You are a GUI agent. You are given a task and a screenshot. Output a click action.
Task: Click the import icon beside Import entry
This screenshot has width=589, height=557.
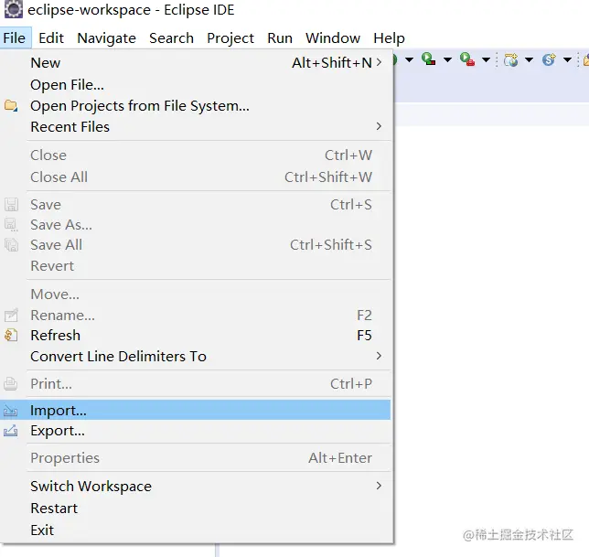click(11, 411)
